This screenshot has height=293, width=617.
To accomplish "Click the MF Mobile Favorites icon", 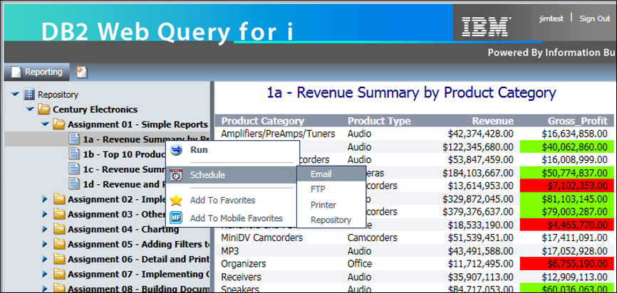I will pos(176,218).
